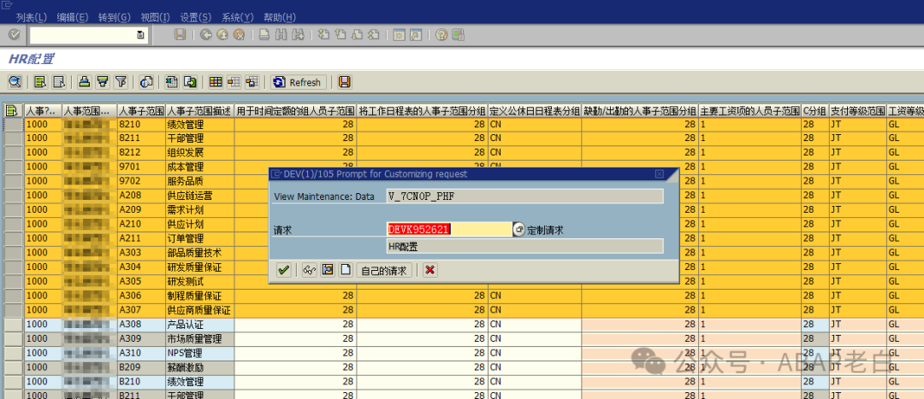Click the Create New Session icon

tap(399, 35)
